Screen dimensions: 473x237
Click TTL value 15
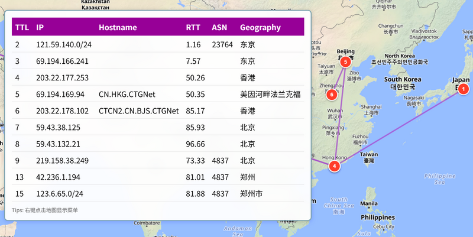20,194
